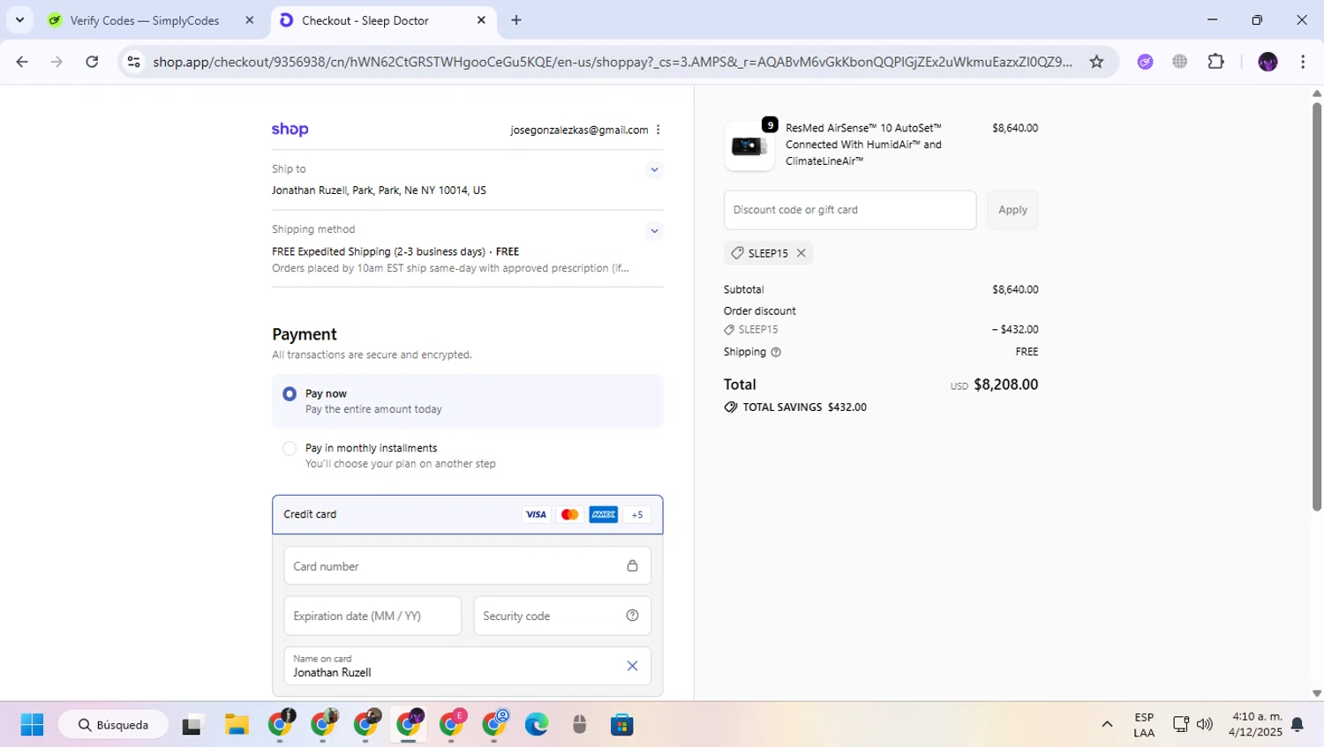Image resolution: width=1324 pixels, height=747 pixels.
Task: Open account options three-dot menu beside email
Action: (x=658, y=130)
